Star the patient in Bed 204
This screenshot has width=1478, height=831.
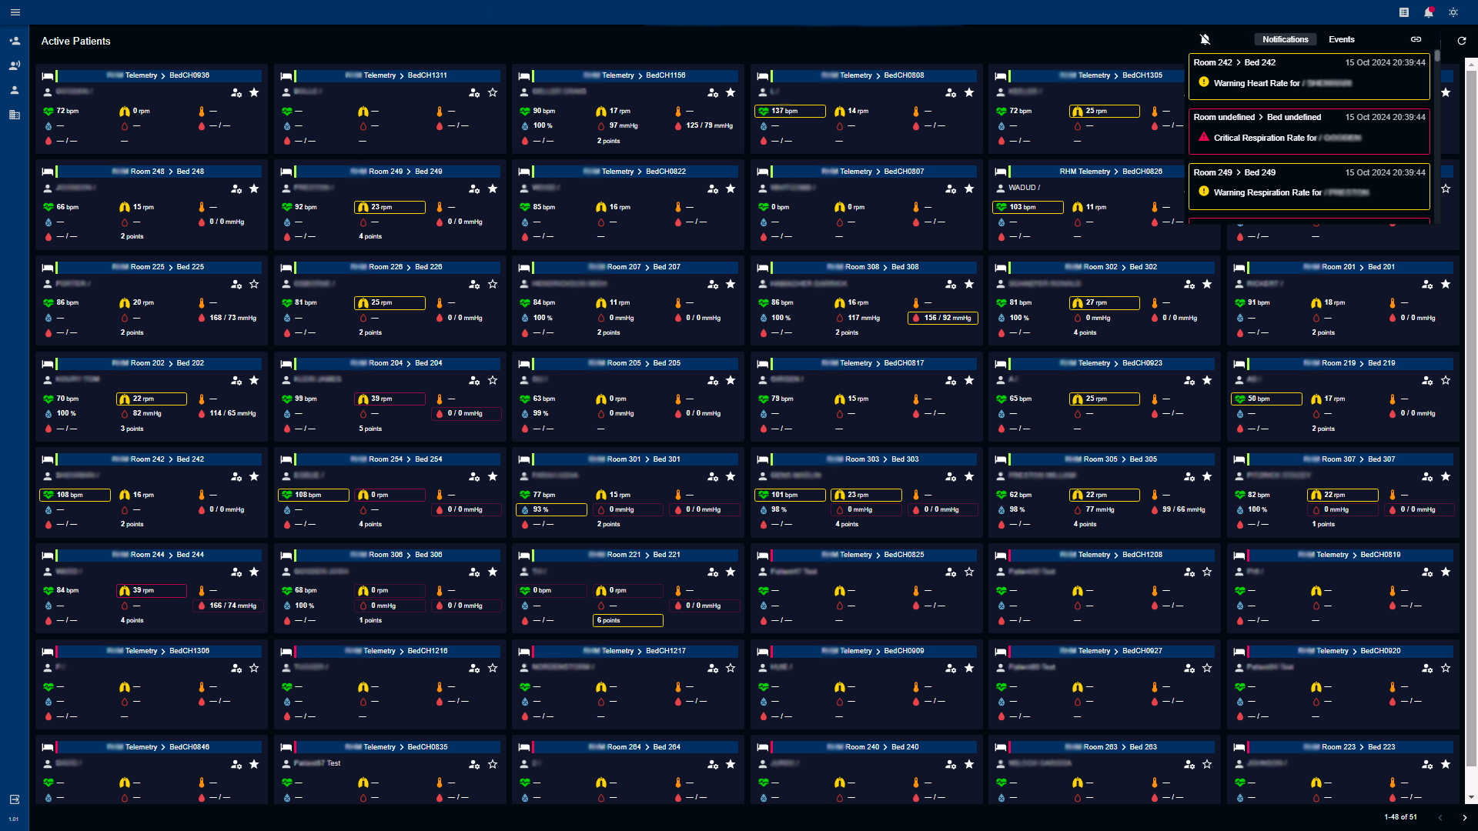pos(493,381)
